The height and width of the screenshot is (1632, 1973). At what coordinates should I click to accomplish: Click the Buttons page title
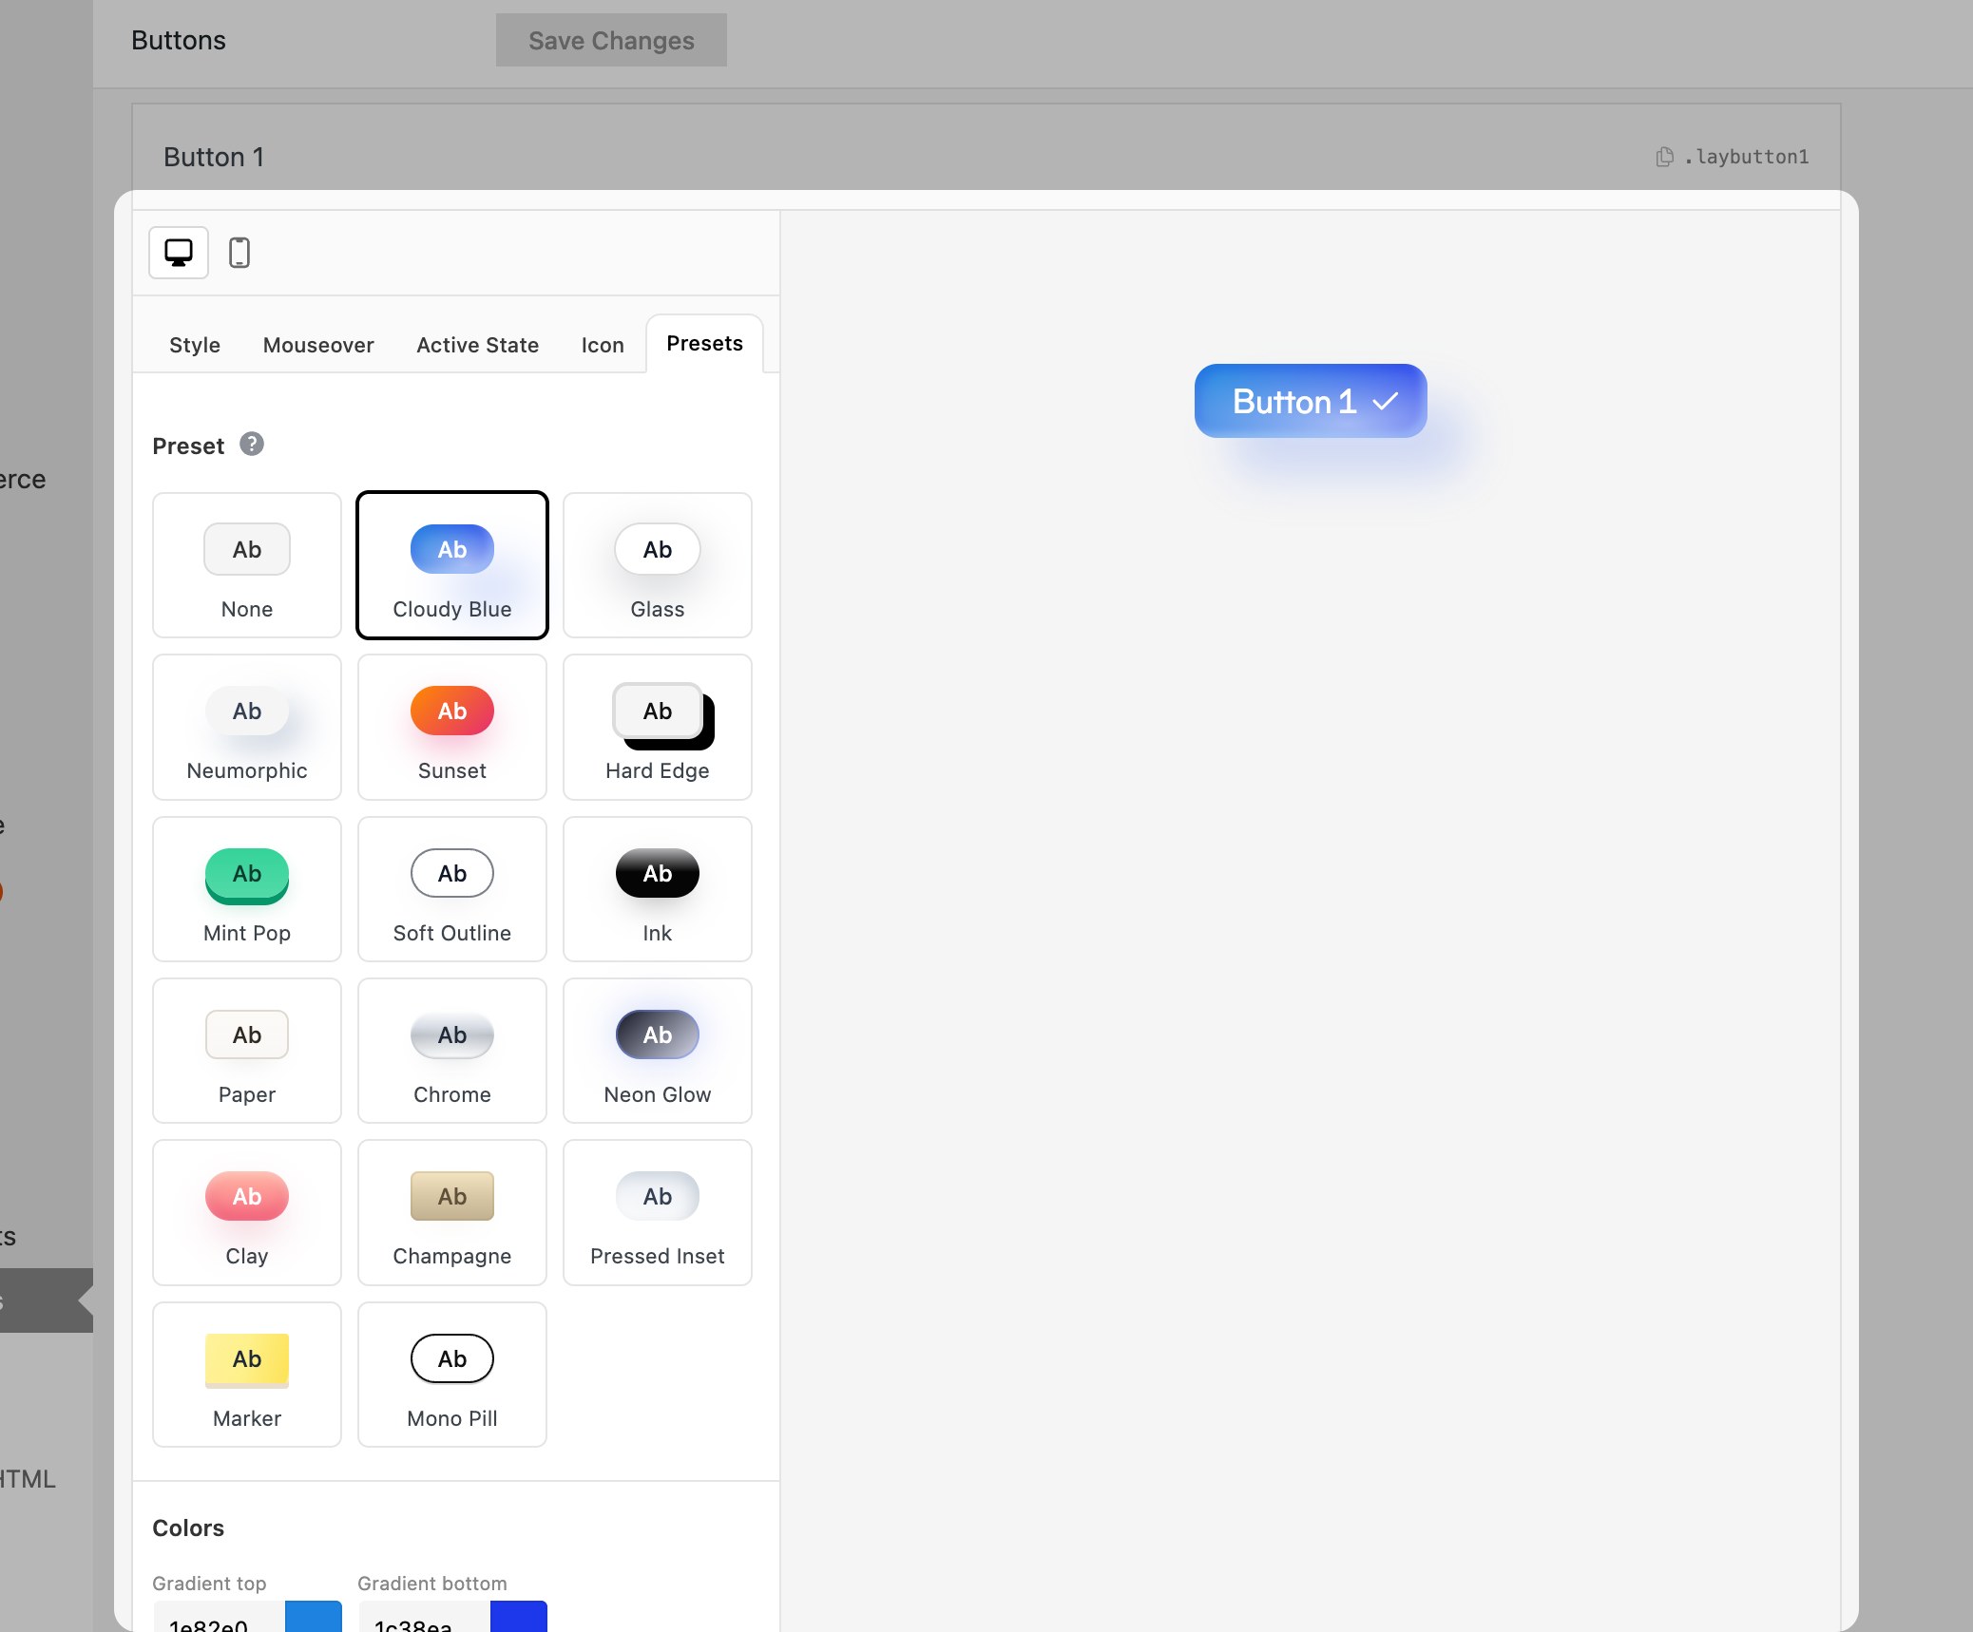[179, 40]
